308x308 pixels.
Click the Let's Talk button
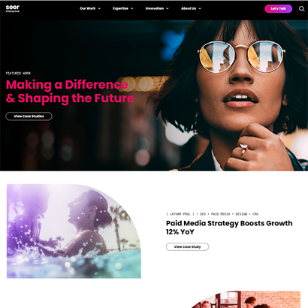tap(278, 8)
